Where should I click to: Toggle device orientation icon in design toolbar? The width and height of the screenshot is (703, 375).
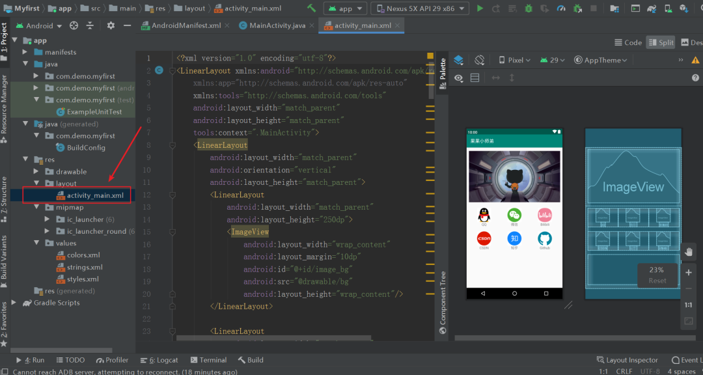(x=479, y=60)
